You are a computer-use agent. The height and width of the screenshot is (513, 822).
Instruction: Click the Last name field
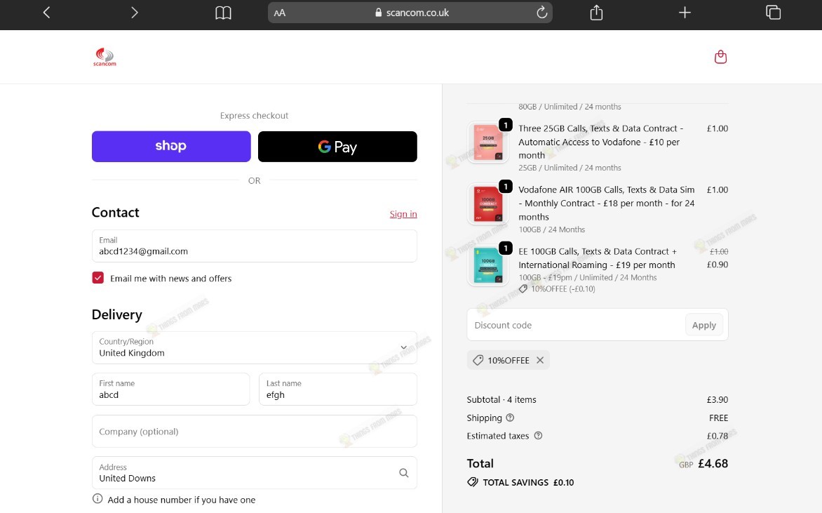click(x=338, y=389)
